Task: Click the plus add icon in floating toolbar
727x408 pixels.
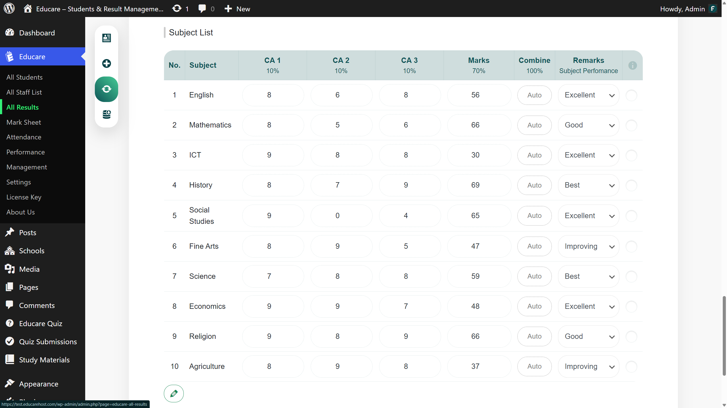Action: [106, 63]
